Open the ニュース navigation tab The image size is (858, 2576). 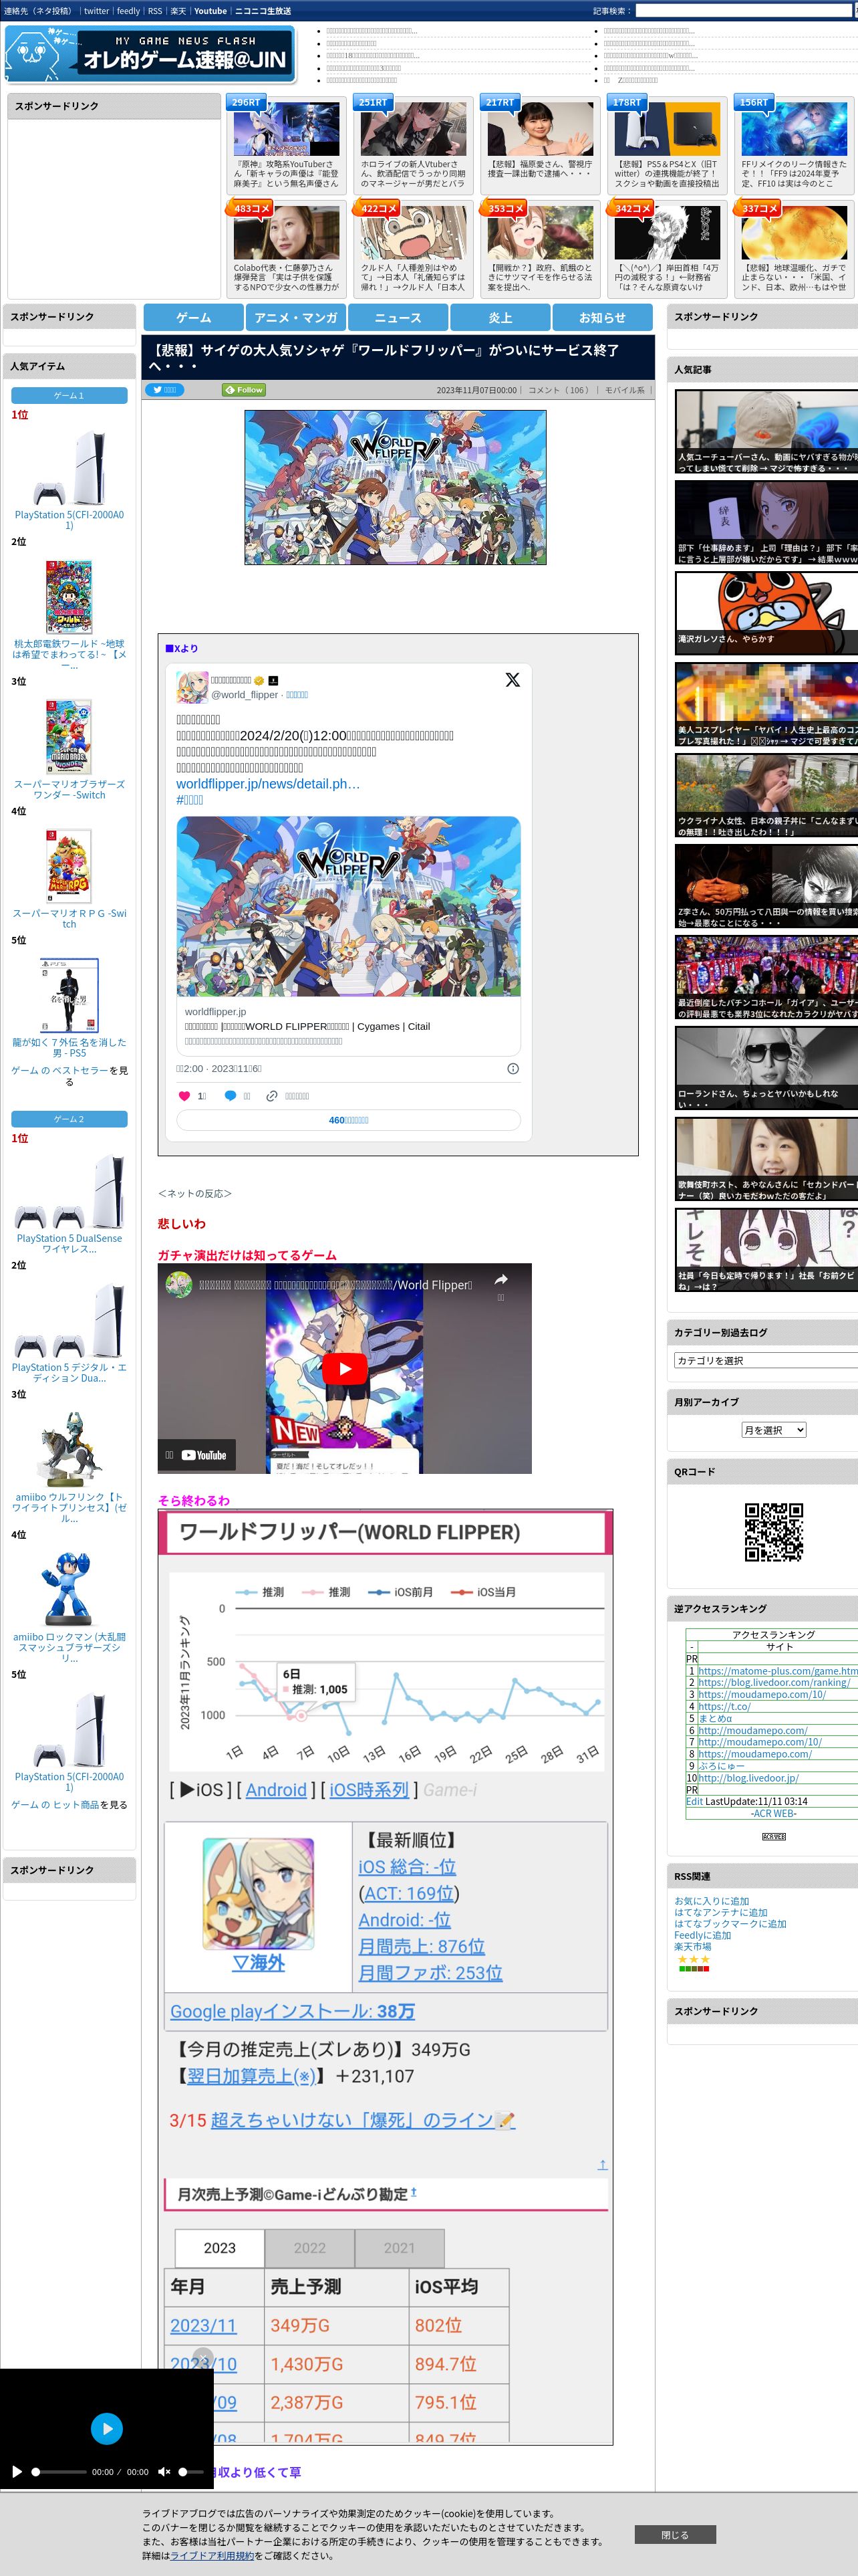click(x=398, y=317)
